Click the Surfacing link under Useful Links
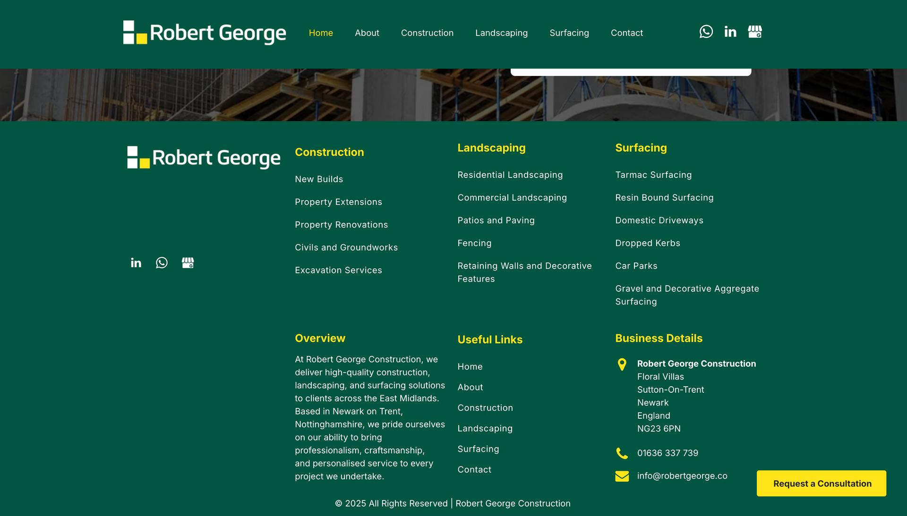Screen dimensions: 907x516 point(478,449)
